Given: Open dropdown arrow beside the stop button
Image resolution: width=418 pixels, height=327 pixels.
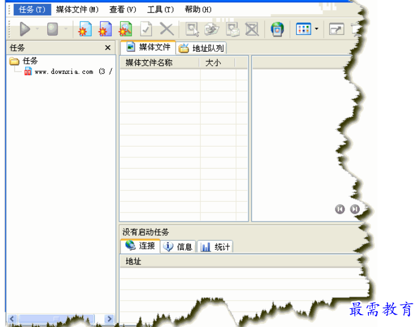Looking at the screenshot, I should point(66,29).
